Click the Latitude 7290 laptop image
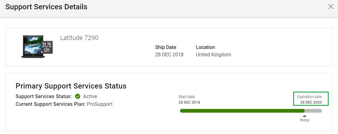The width and height of the screenshot is (338, 134). 33,47
